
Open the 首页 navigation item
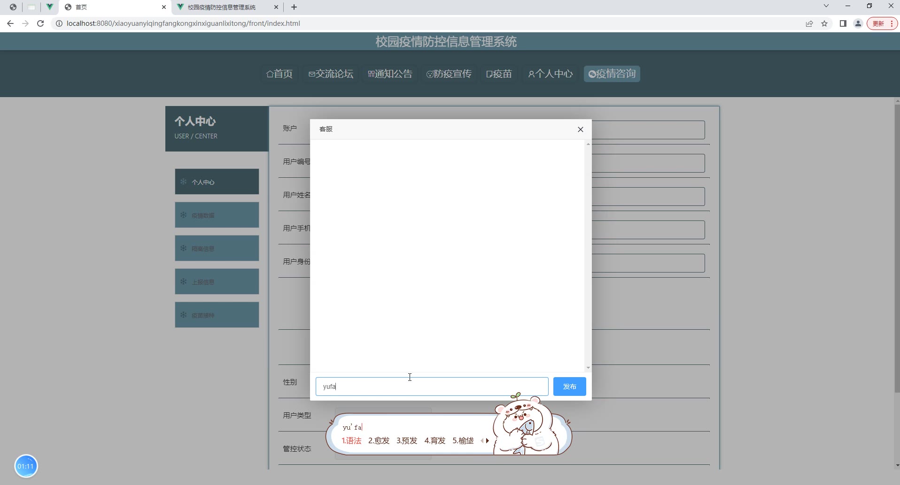[x=279, y=74]
